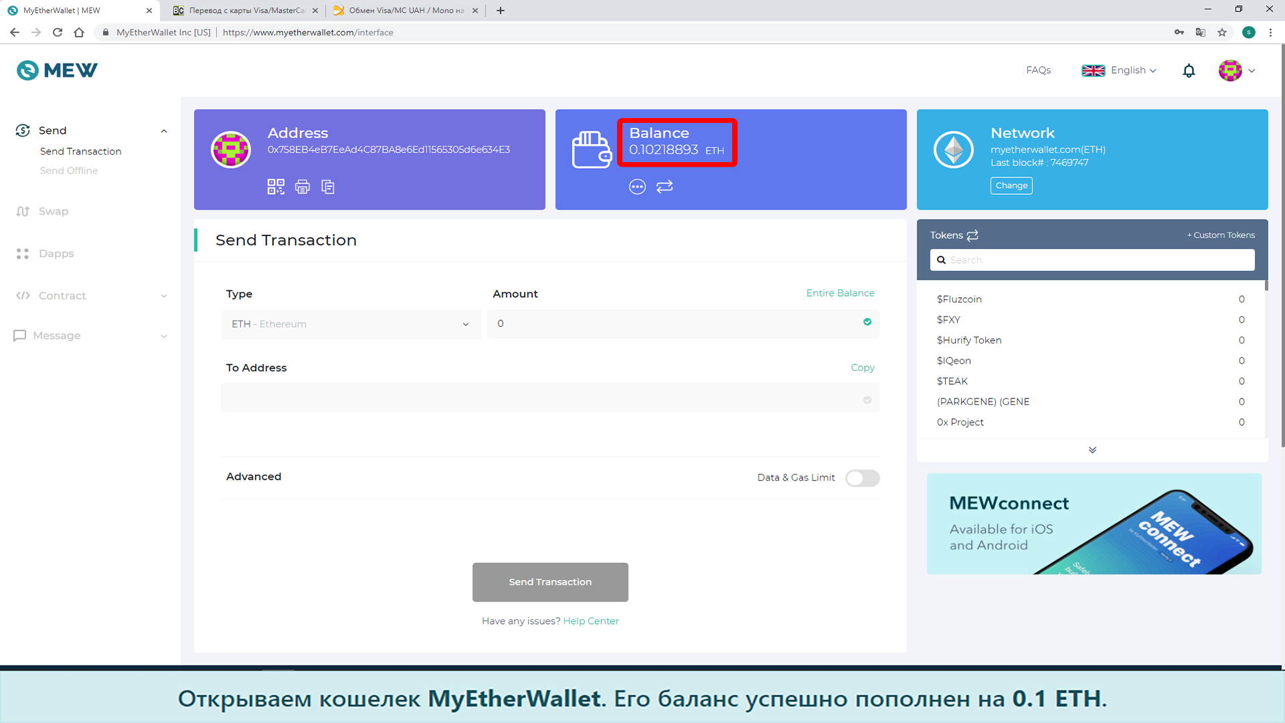Click the Tokens search field

pos(1092,260)
